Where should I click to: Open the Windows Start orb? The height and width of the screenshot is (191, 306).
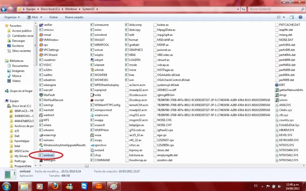pyautogui.click(x=7, y=186)
